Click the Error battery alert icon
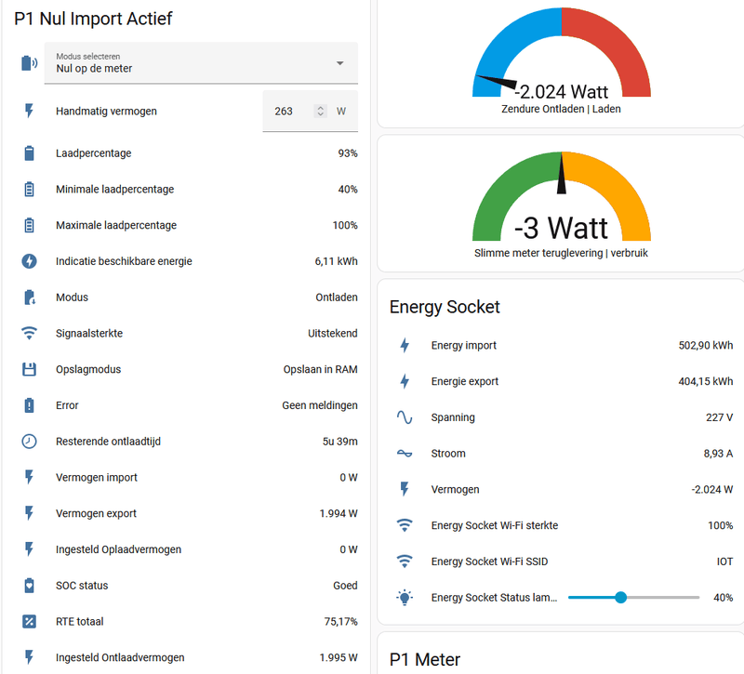 (30, 405)
